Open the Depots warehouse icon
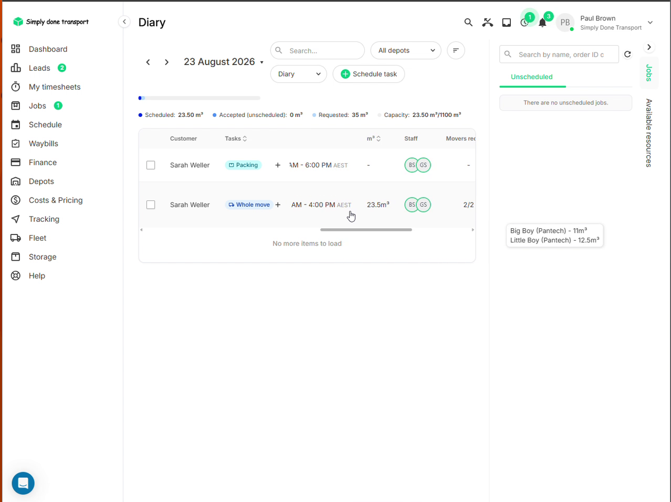This screenshot has height=502, width=671. (16, 181)
